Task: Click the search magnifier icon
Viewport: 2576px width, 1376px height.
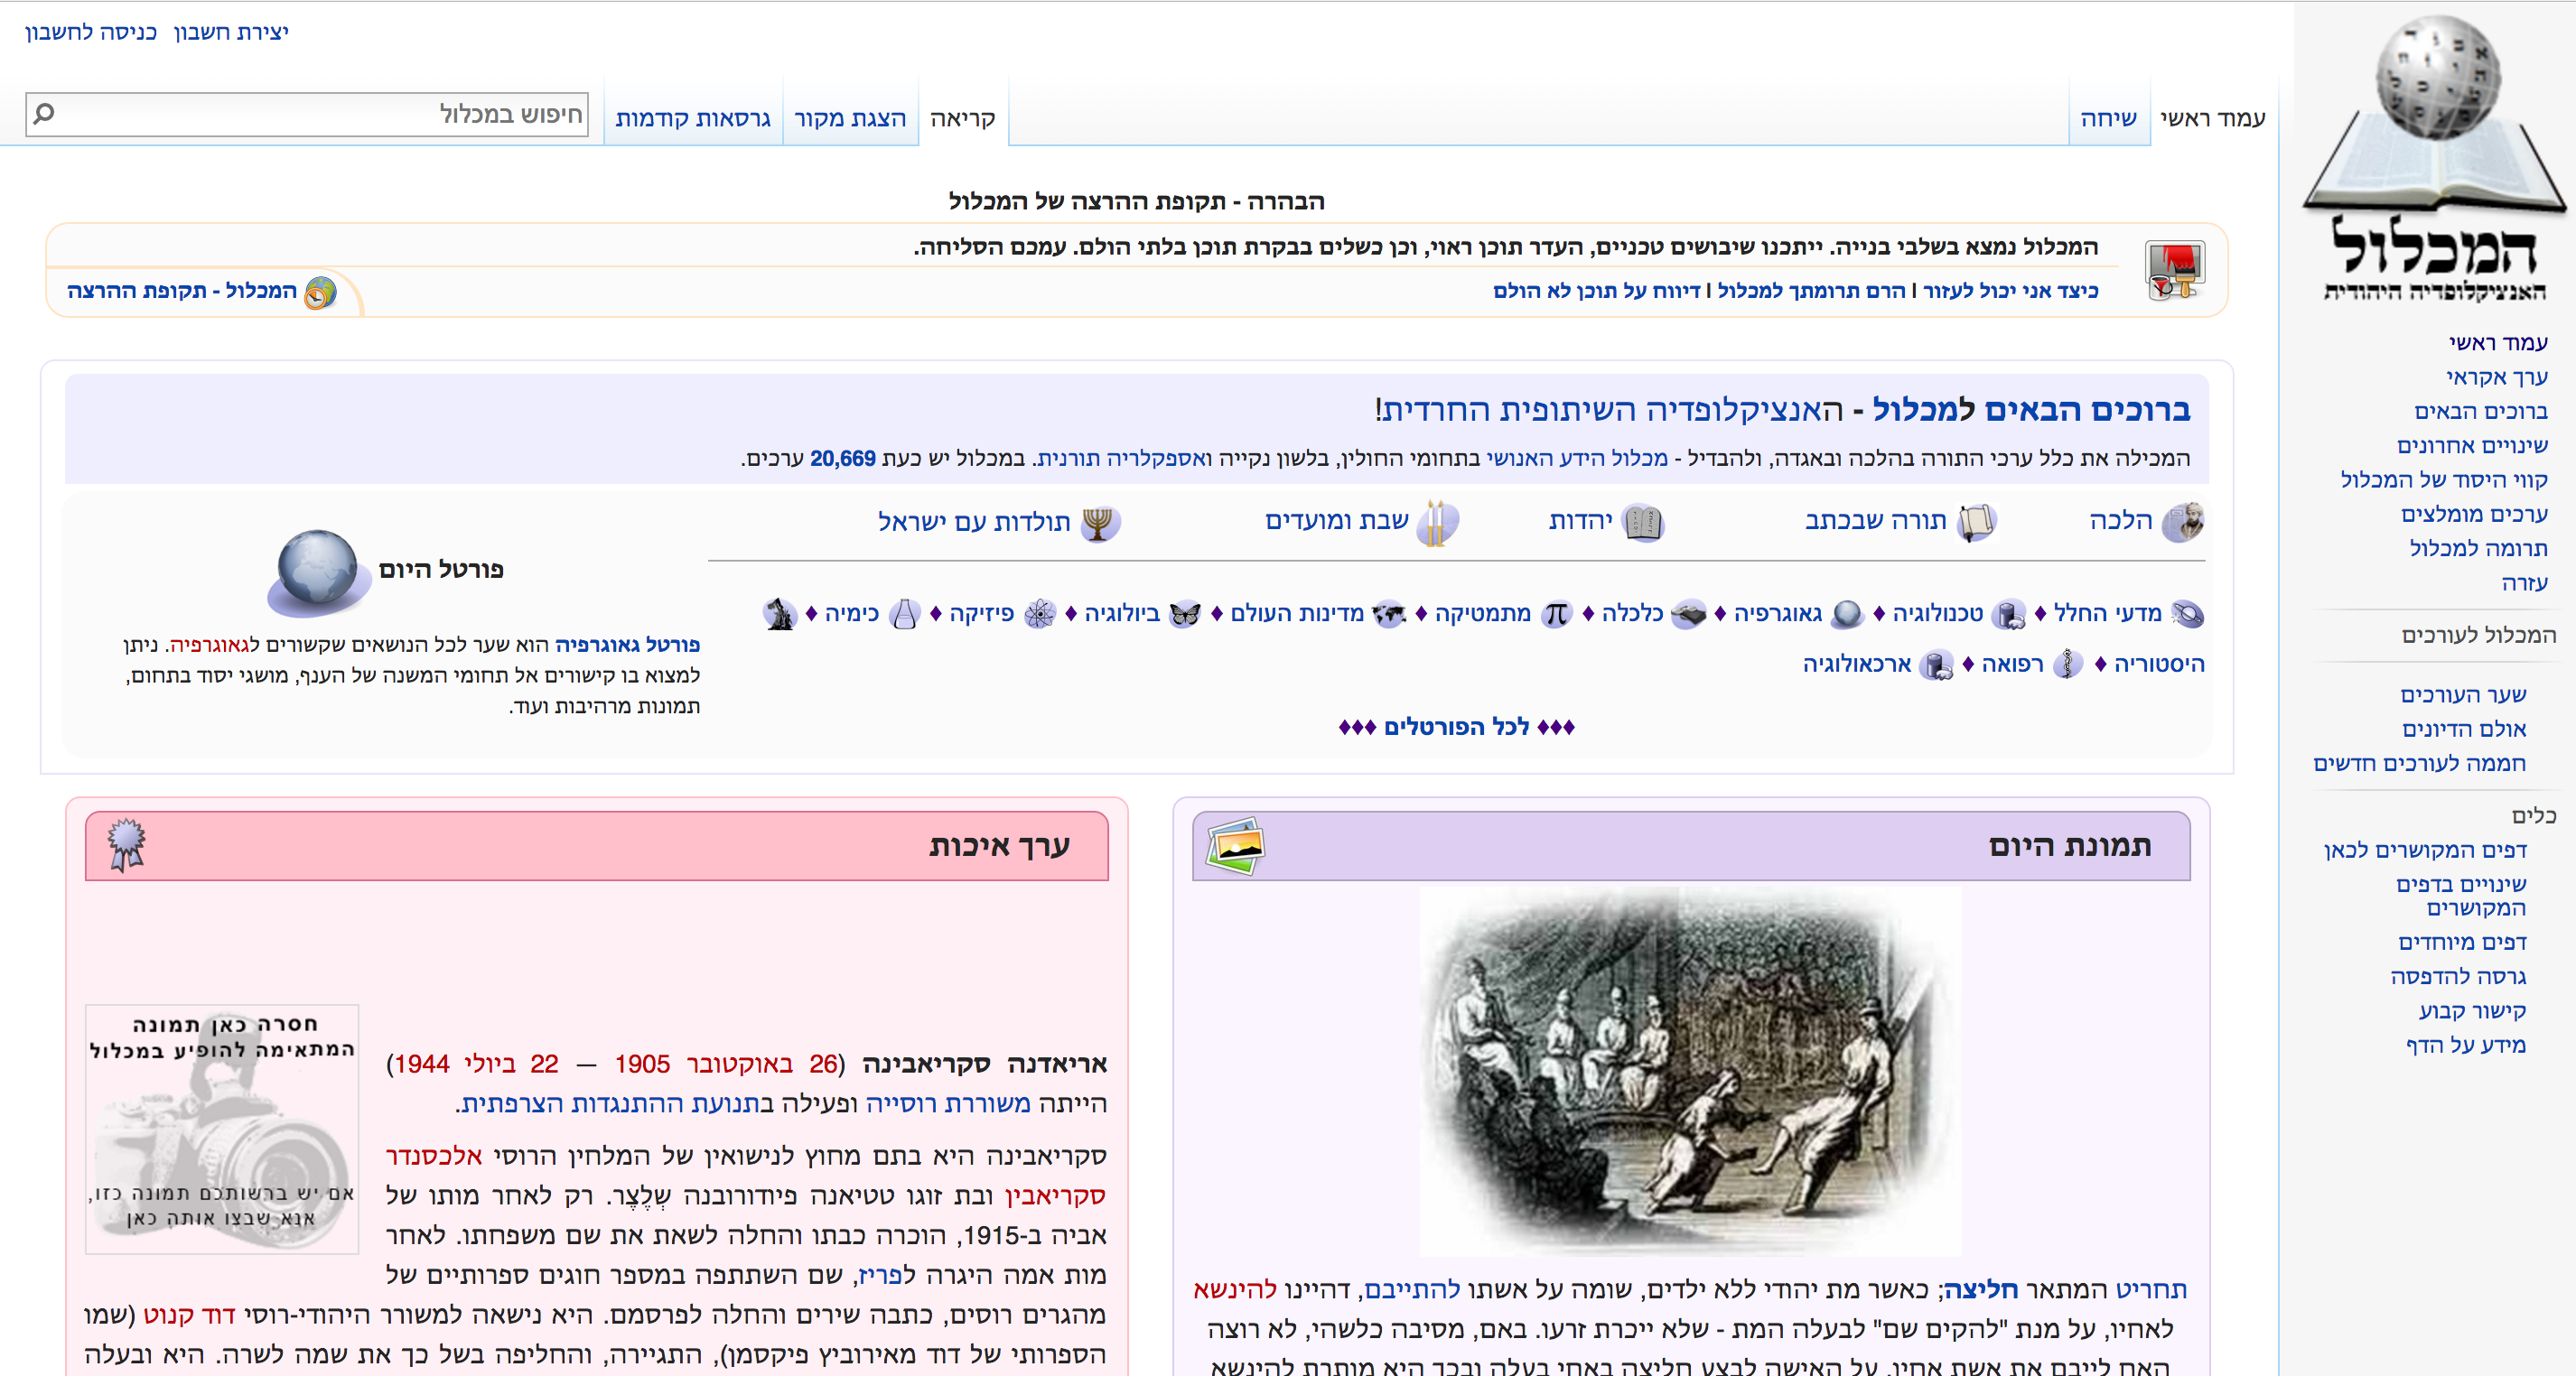Action: [x=44, y=114]
